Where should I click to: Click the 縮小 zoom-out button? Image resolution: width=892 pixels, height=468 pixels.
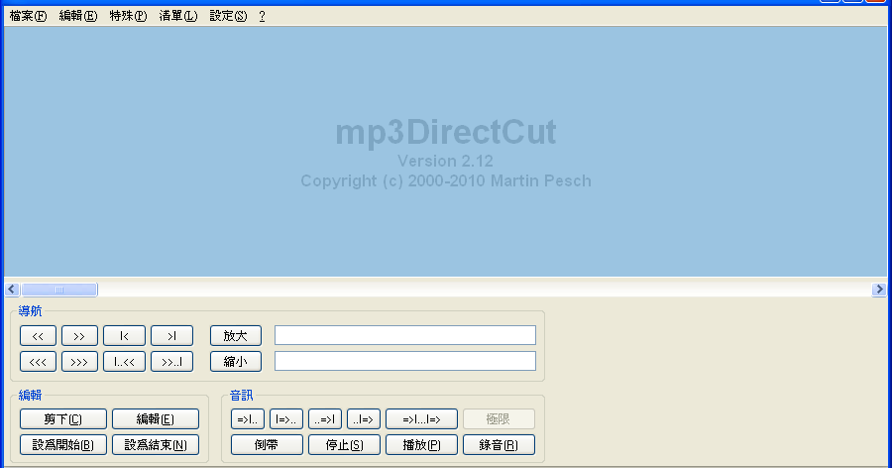236,362
